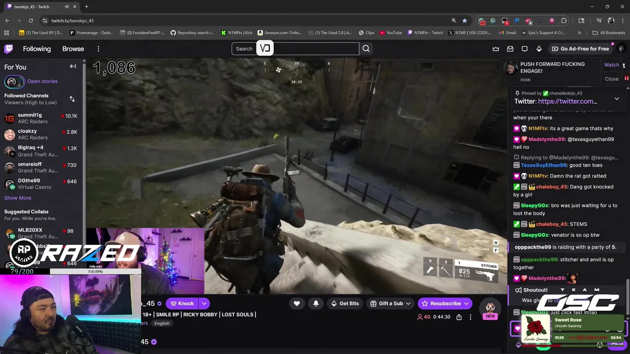Open the Twitch home logo
Image resolution: width=630 pixels, height=354 pixels.
coord(8,49)
